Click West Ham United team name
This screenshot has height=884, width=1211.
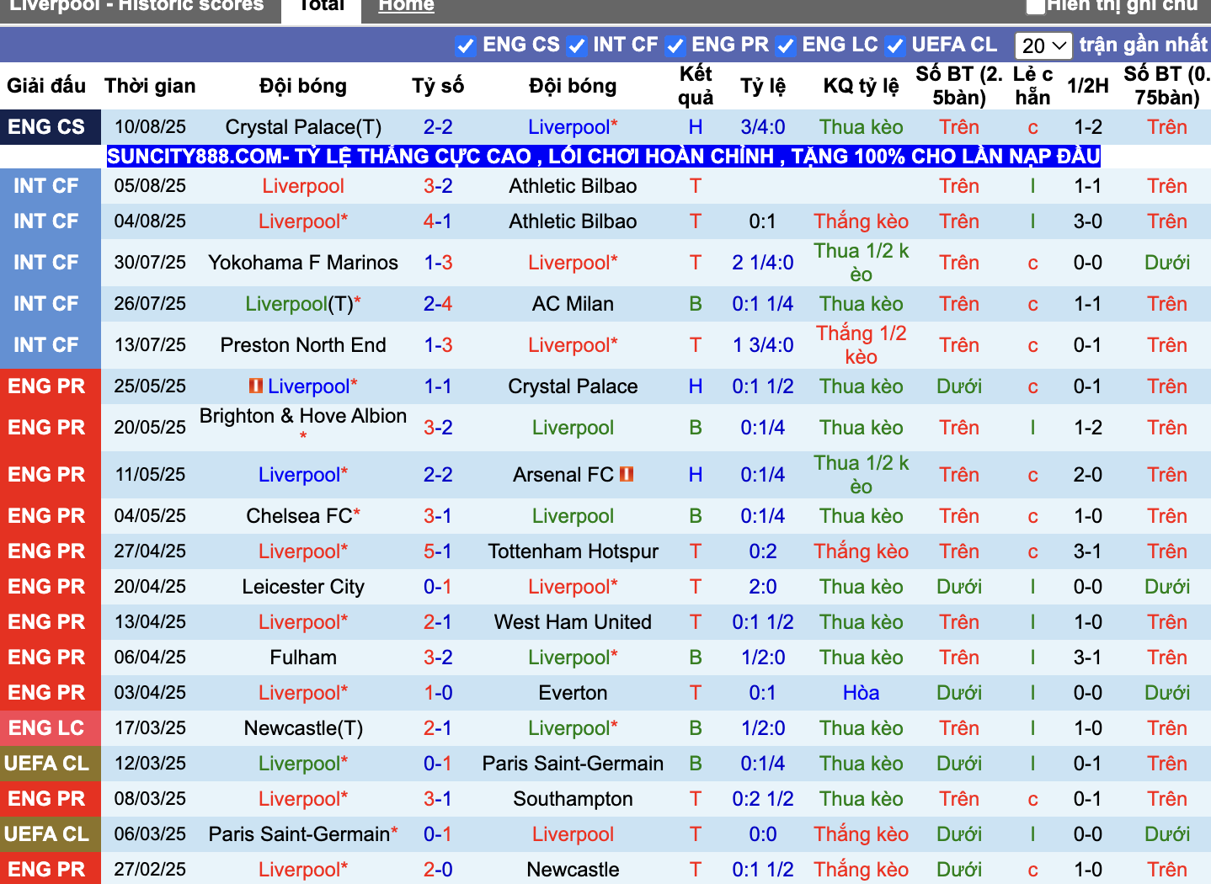pos(573,622)
